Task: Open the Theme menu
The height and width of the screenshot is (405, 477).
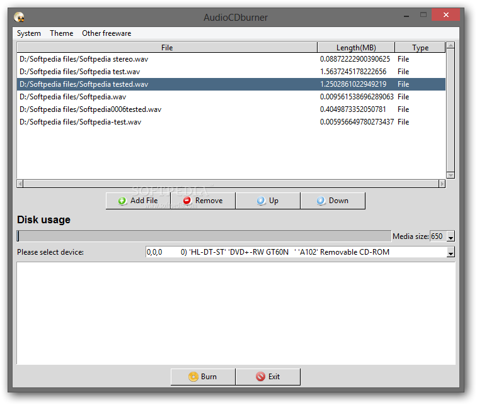Action: (x=62, y=33)
